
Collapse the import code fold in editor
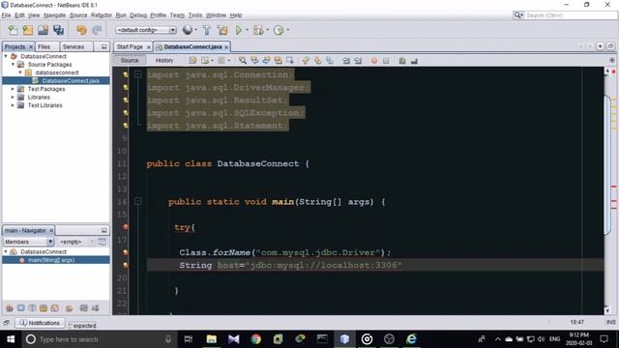coord(137,74)
